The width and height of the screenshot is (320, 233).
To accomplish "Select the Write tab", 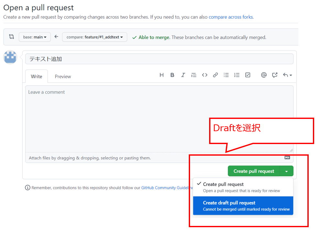I will click(x=36, y=76).
